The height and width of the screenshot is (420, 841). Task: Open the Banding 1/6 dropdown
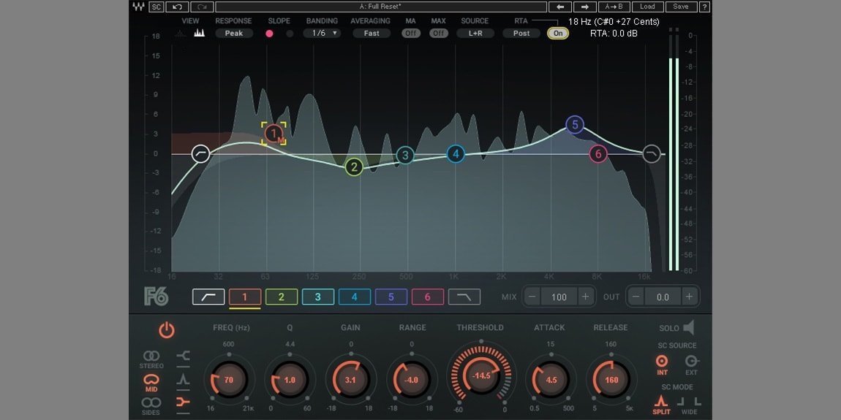(x=323, y=33)
